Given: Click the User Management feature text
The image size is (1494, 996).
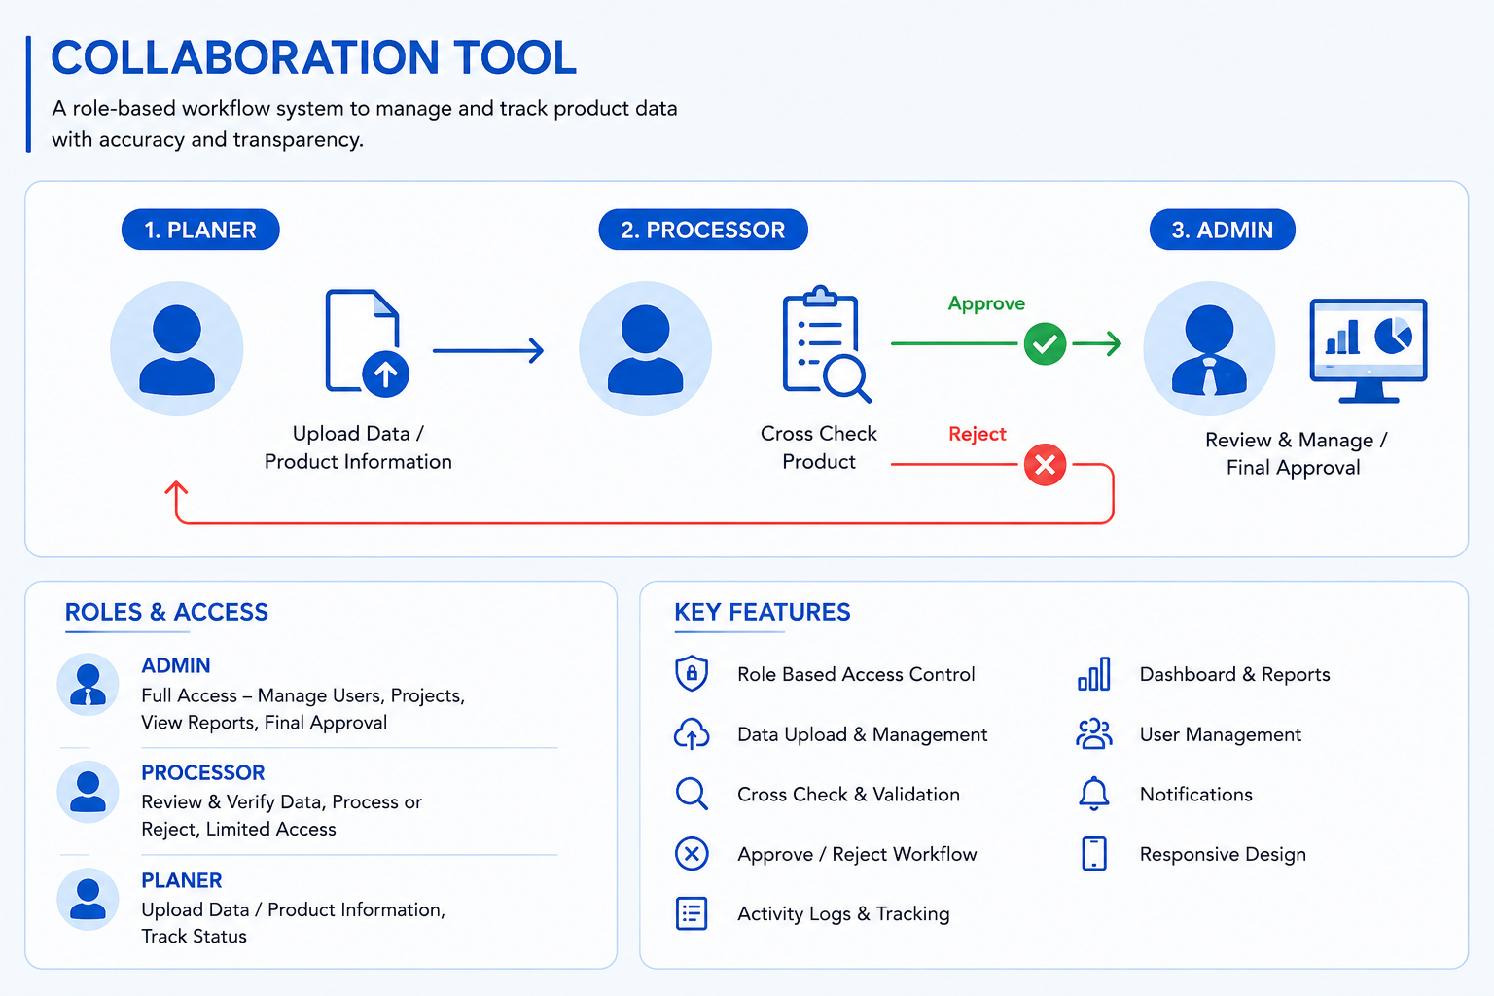Looking at the screenshot, I should coord(1221,734).
